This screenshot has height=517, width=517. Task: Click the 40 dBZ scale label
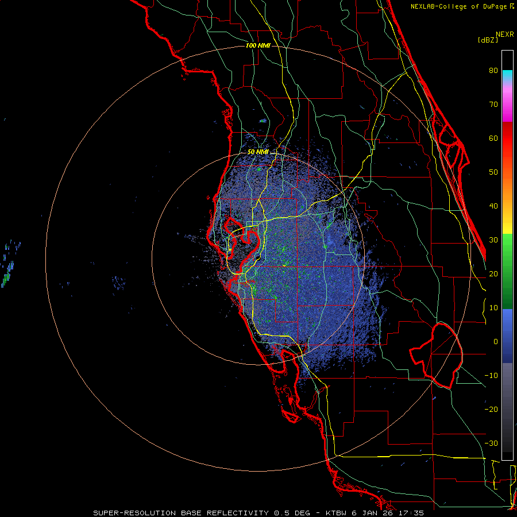point(493,206)
